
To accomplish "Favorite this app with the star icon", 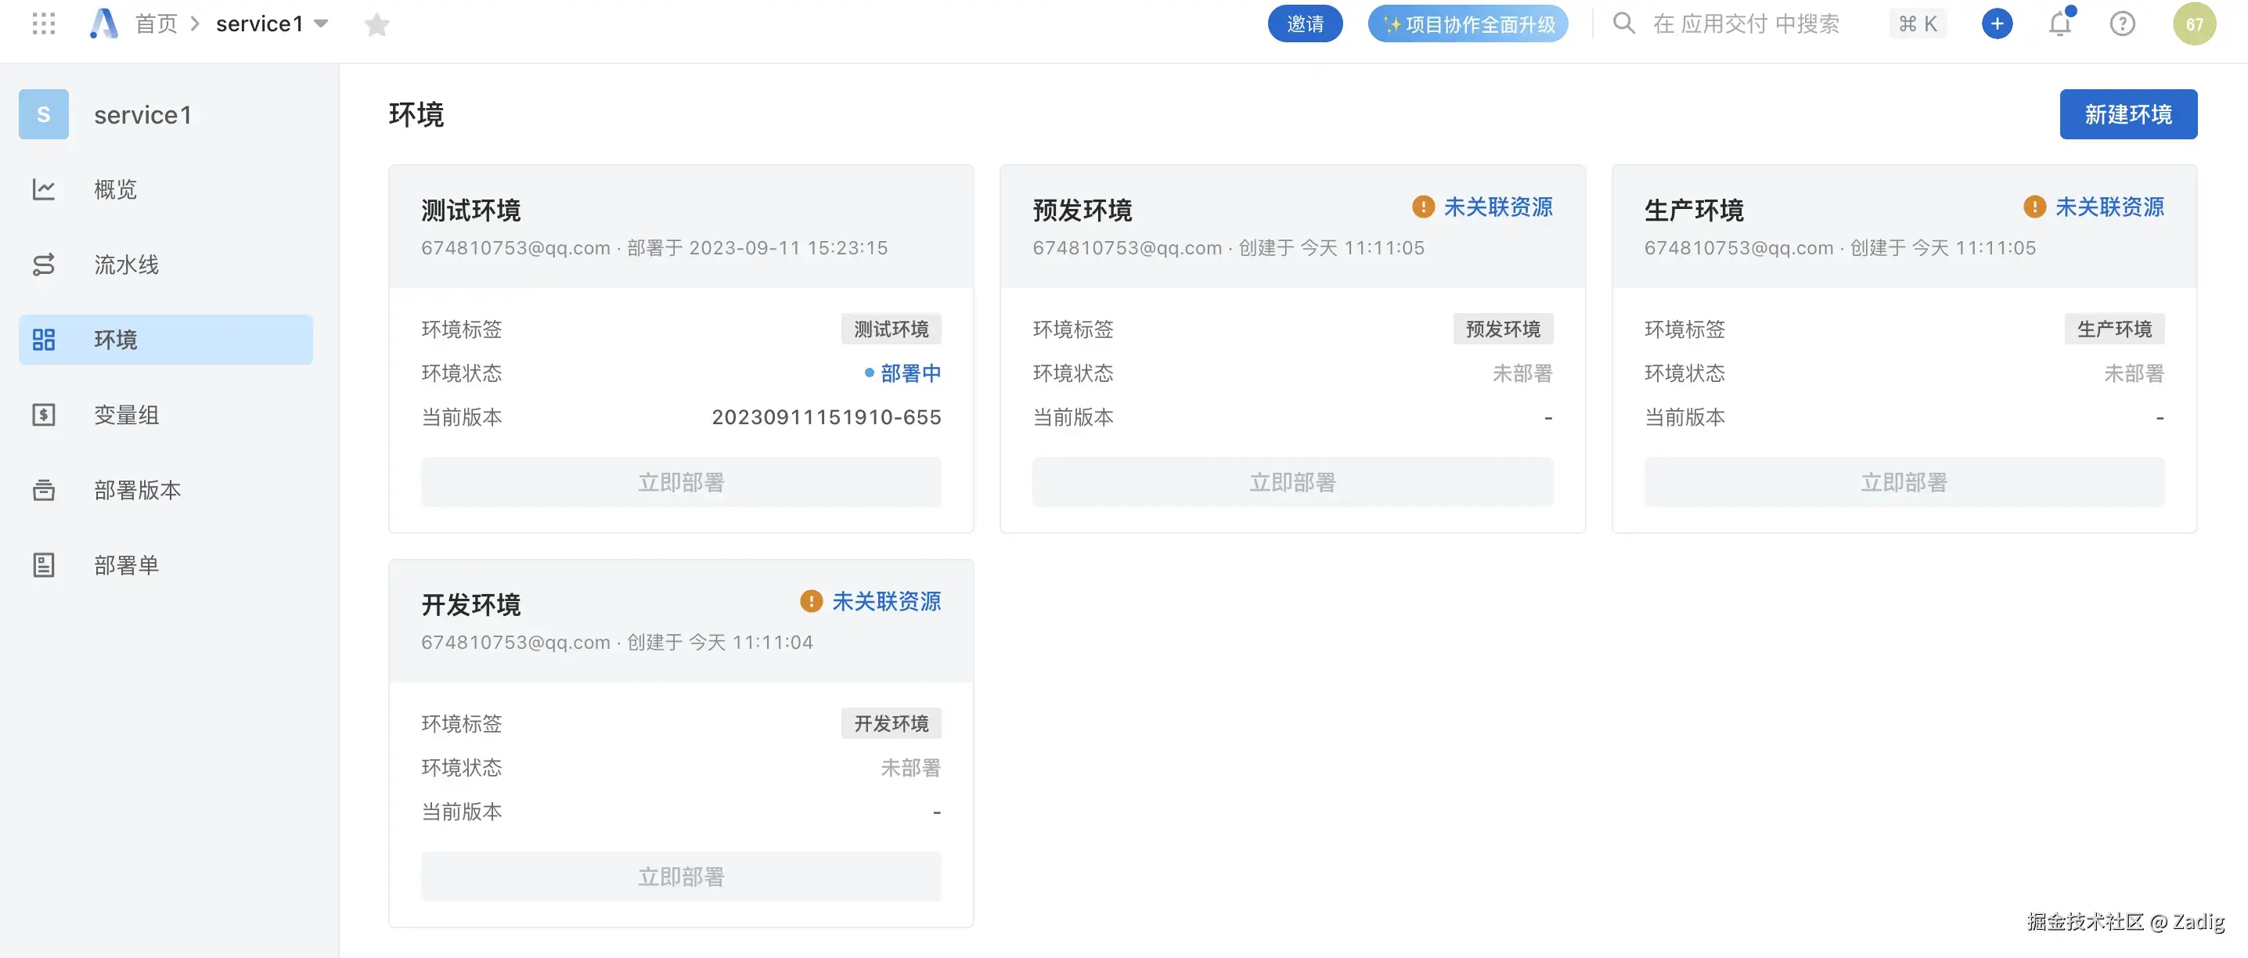I will pyautogui.click(x=377, y=24).
